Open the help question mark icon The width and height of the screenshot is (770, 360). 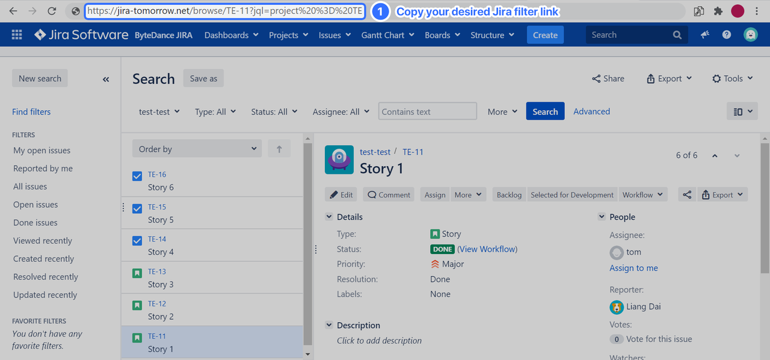tap(727, 35)
